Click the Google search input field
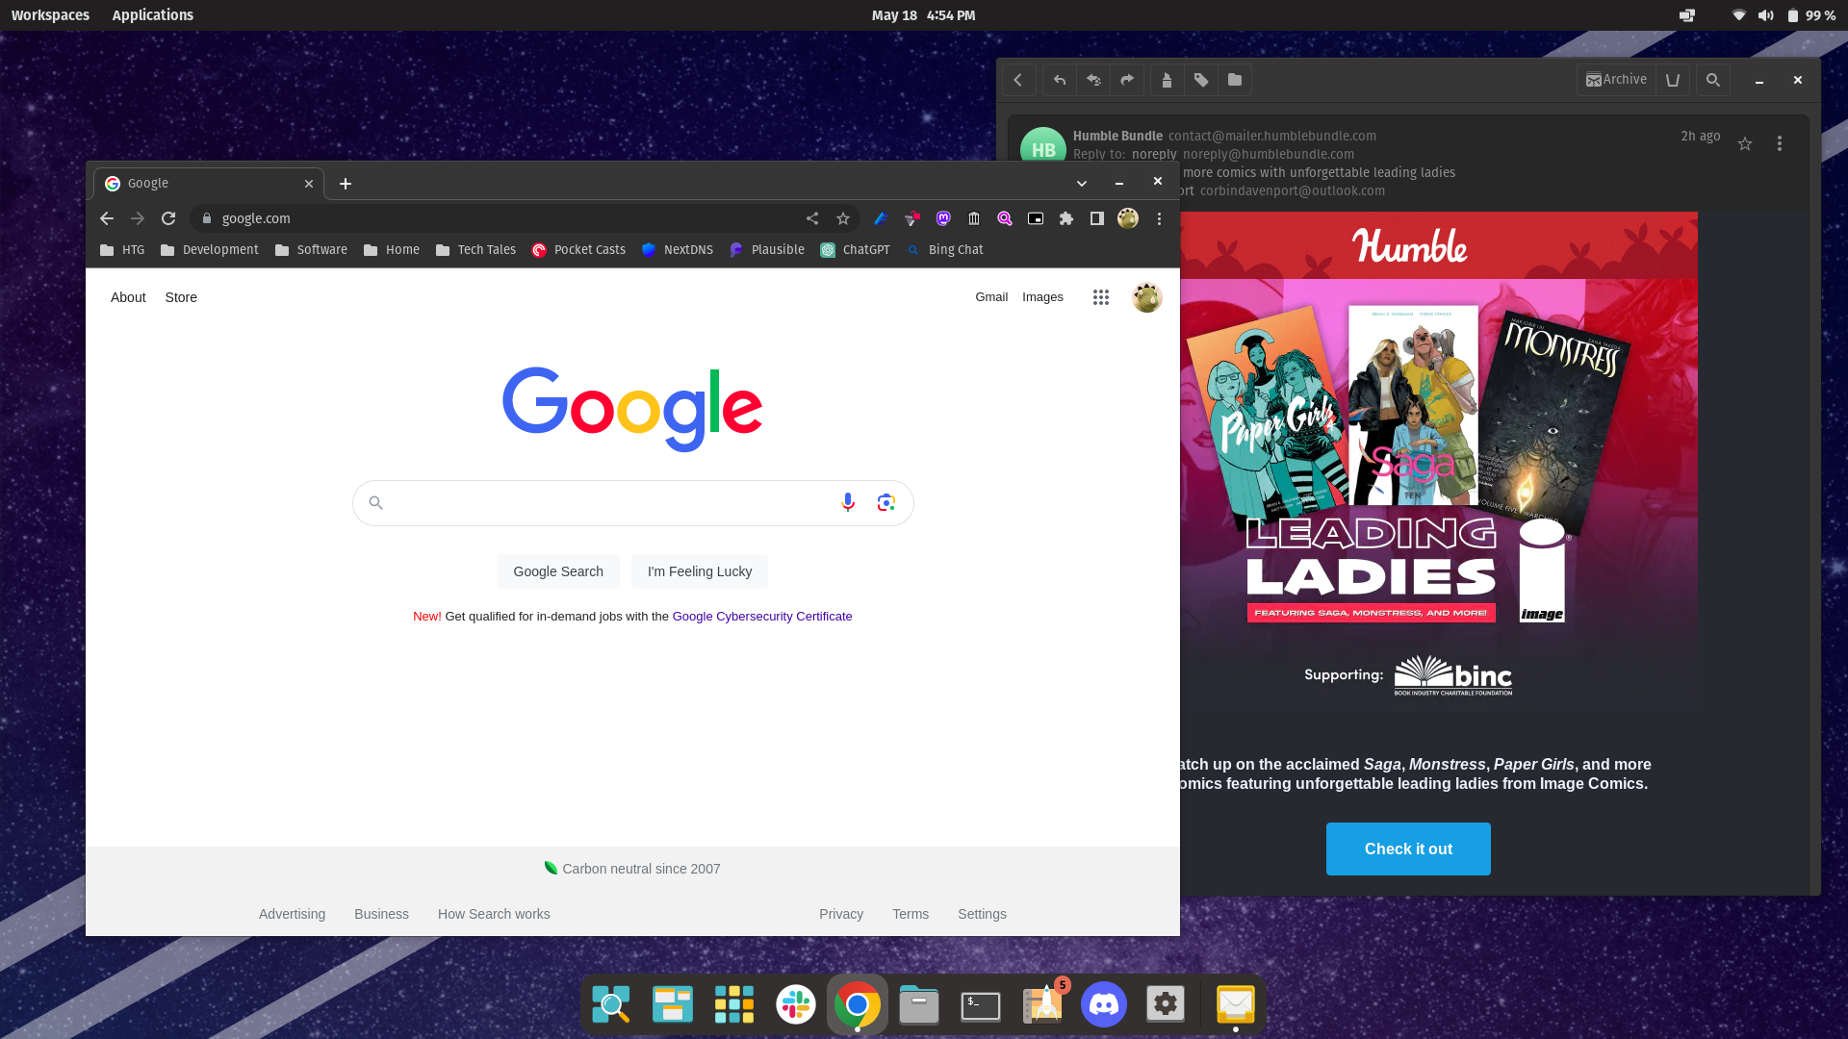1848x1039 pixels. pos(632,503)
